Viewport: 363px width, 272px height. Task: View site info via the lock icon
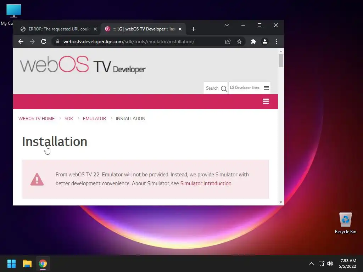point(58,42)
